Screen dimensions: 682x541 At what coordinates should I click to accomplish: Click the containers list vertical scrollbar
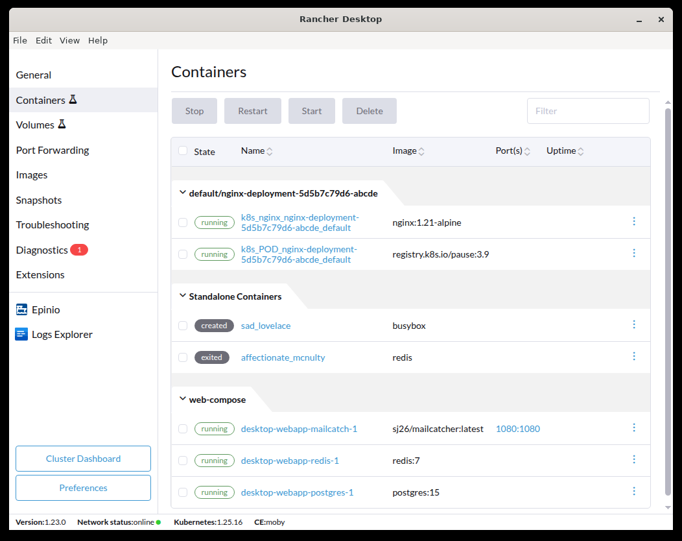pyautogui.click(x=668, y=302)
